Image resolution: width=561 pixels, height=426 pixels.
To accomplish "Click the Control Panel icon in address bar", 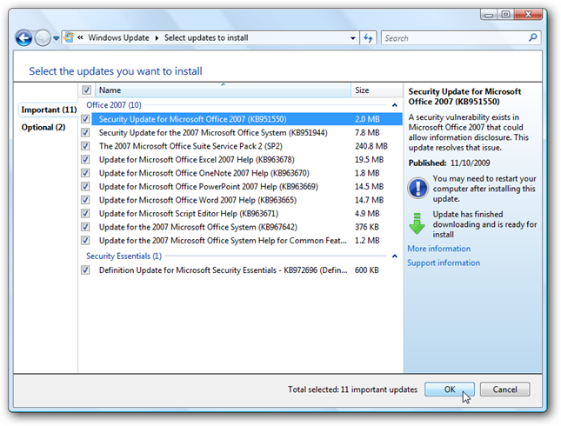I will (69, 37).
